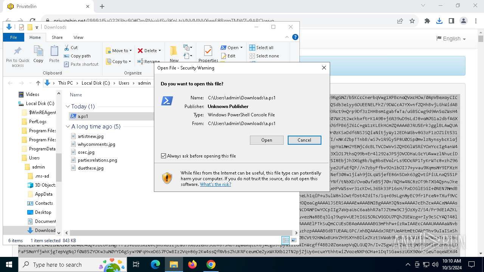The height and width of the screenshot is (272, 484).
Task: Click Select all in ribbon
Action: pyautogui.click(x=261, y=48)
